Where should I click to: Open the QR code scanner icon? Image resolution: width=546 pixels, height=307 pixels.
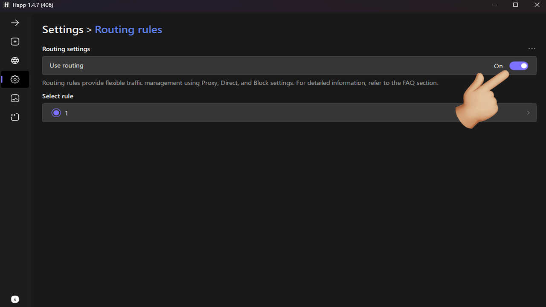tap(15, 117)
